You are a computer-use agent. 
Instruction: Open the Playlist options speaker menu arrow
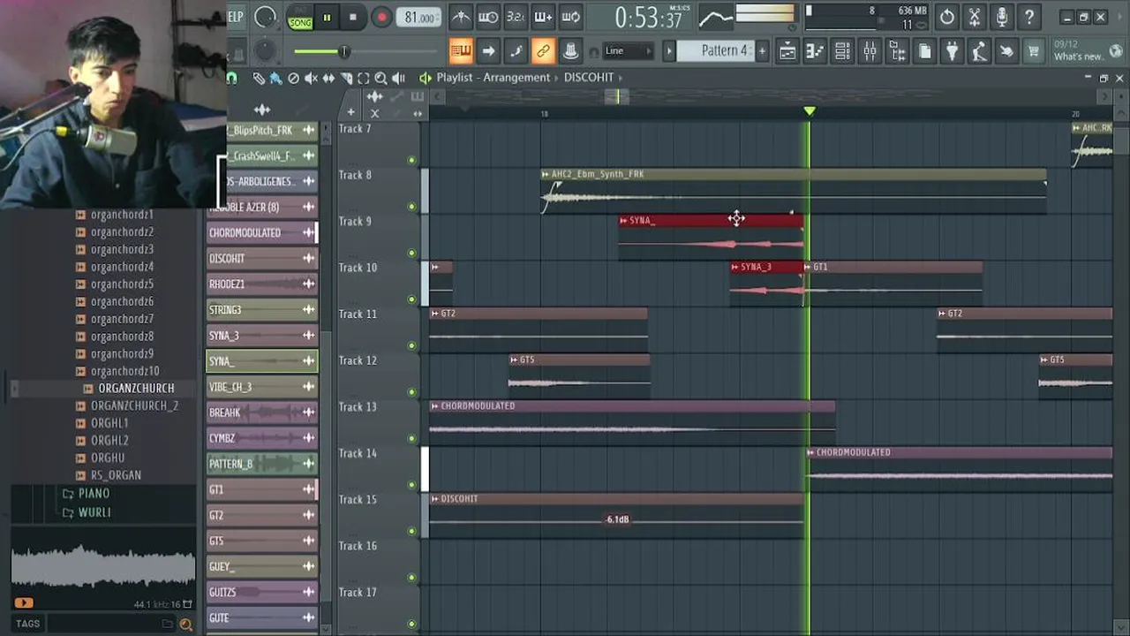coord(425,78)
